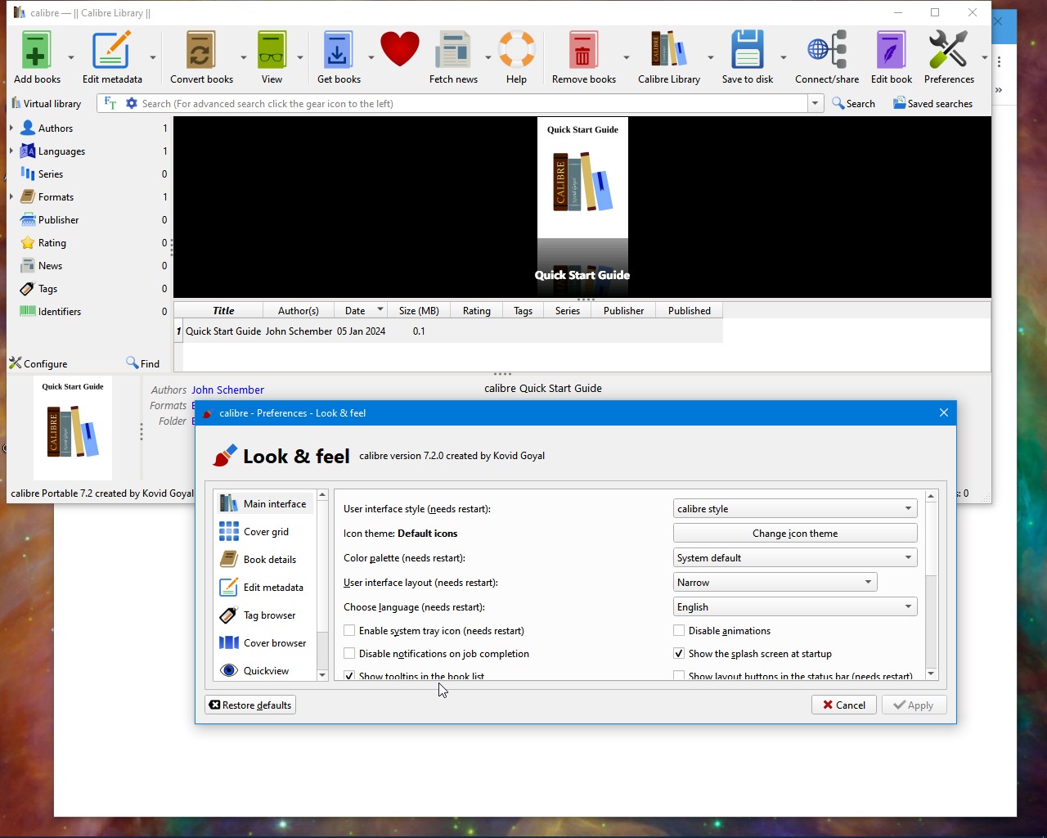Viewport: 1047px width, 838px height.
Task: Launch the Convert books tool
Action: pos(201,57)
